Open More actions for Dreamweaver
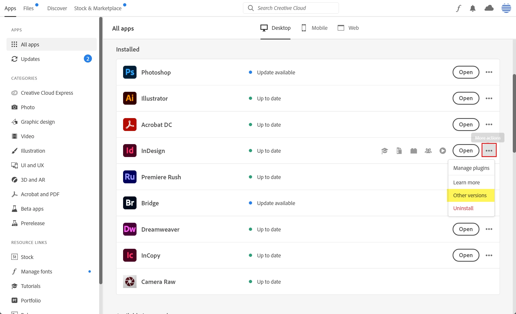The image size is (516, 314). pos(489,229)
